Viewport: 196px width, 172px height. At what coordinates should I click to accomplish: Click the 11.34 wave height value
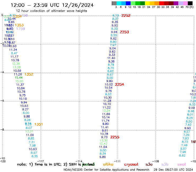13,50
